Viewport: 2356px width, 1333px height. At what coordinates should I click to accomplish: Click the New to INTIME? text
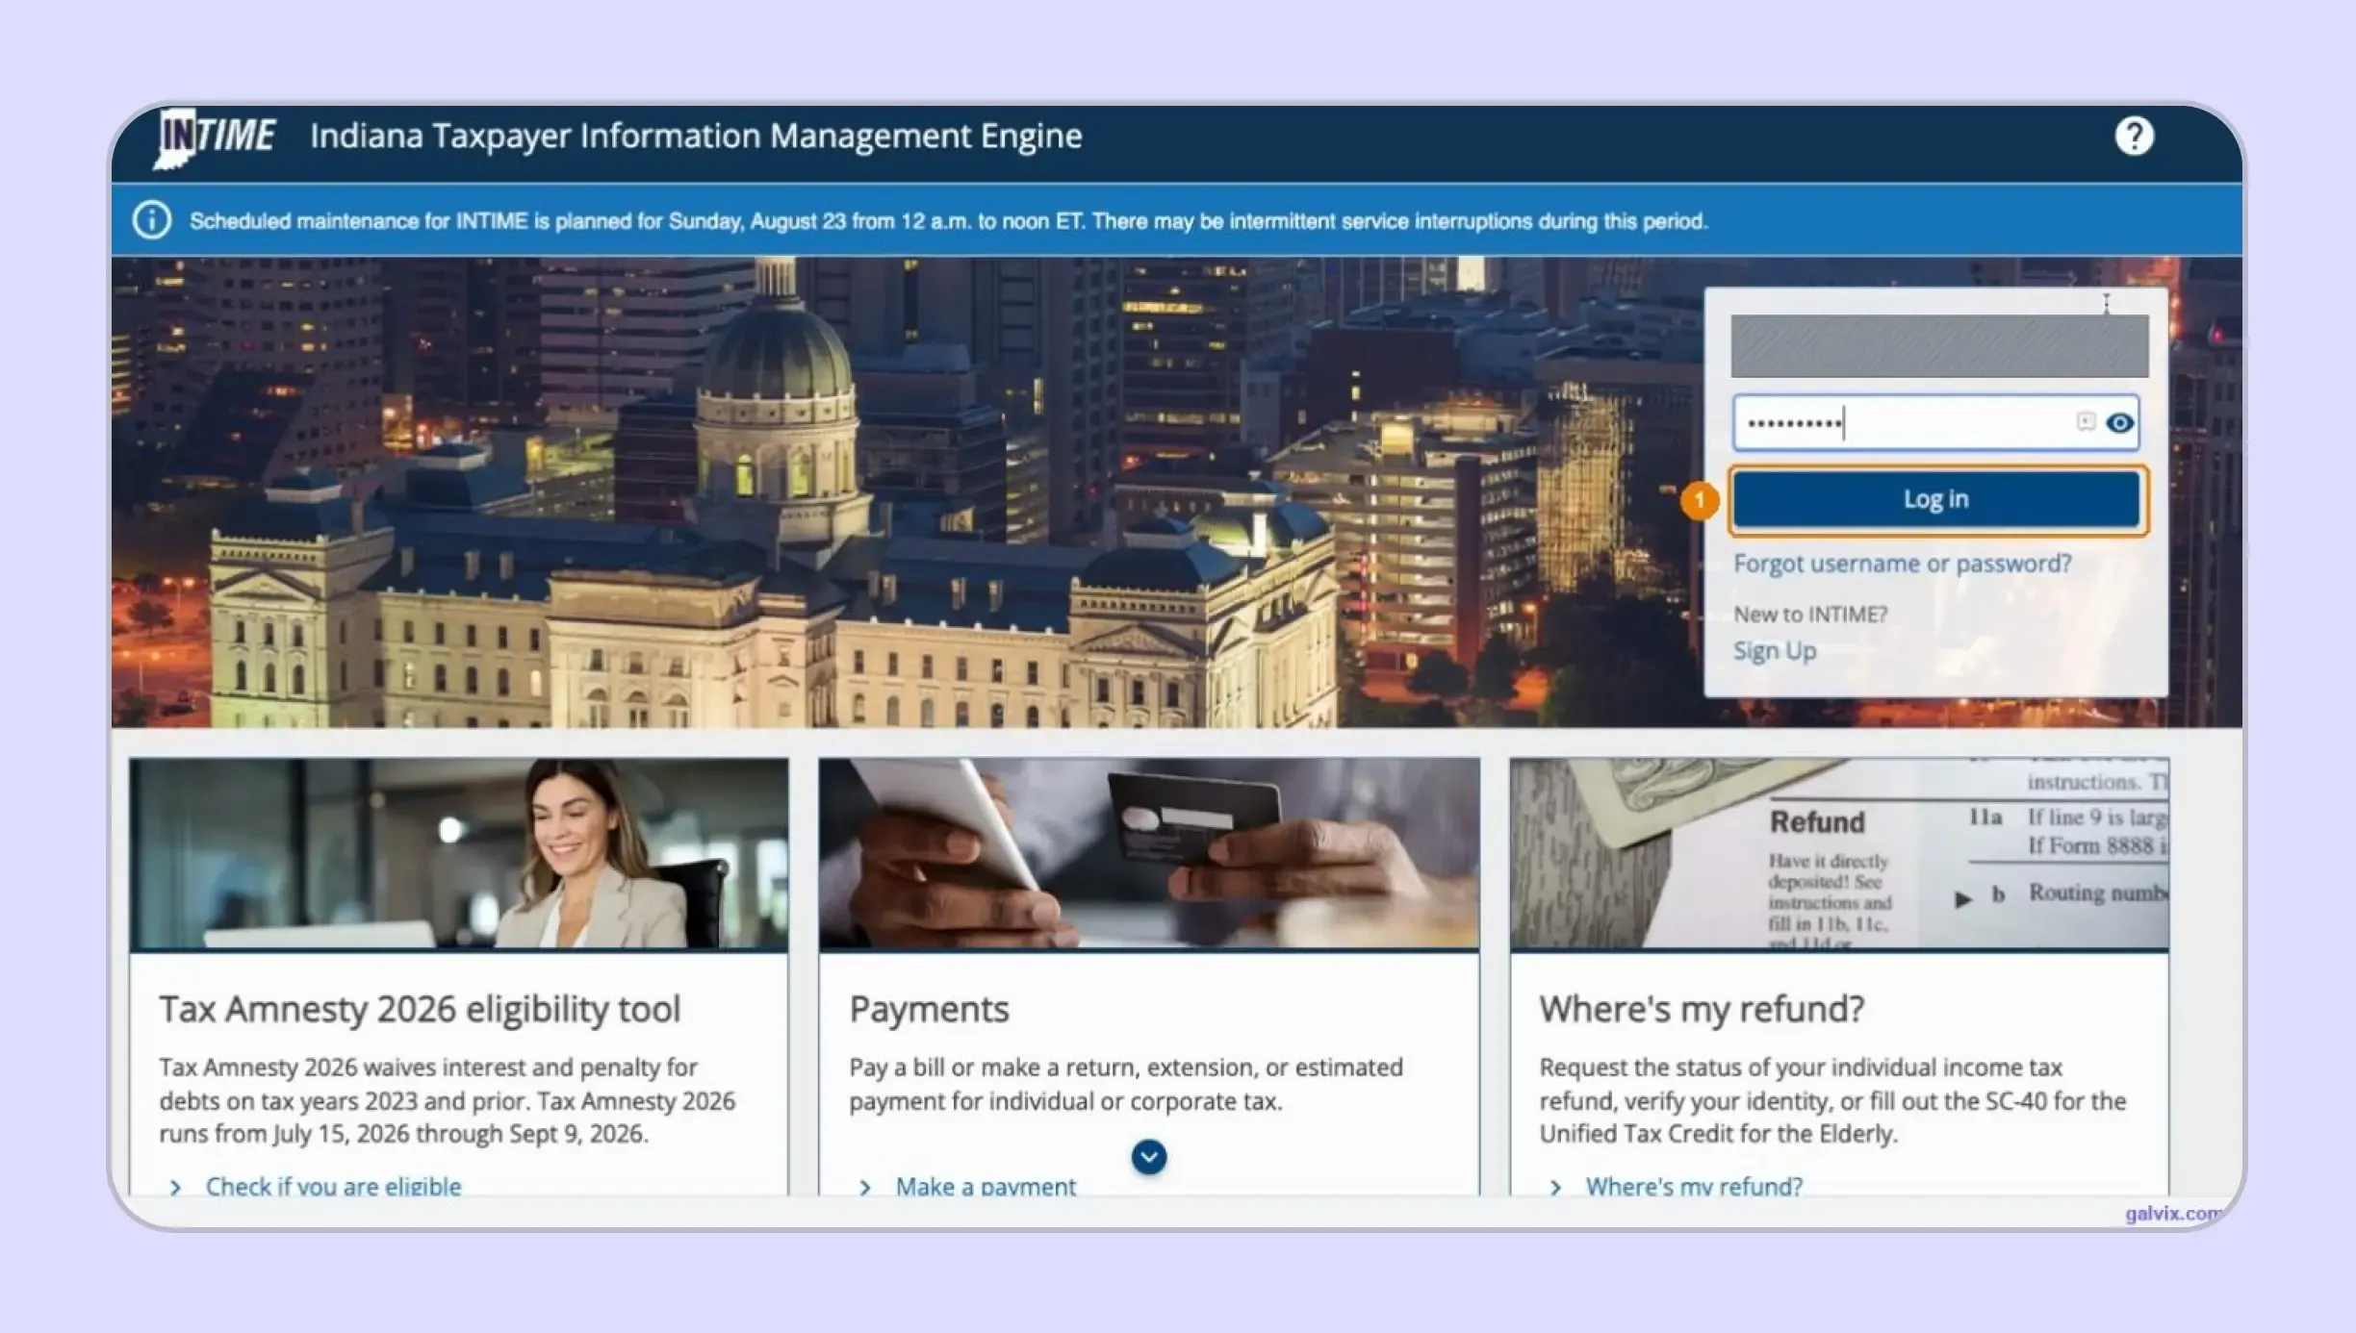coord(1810,614)
